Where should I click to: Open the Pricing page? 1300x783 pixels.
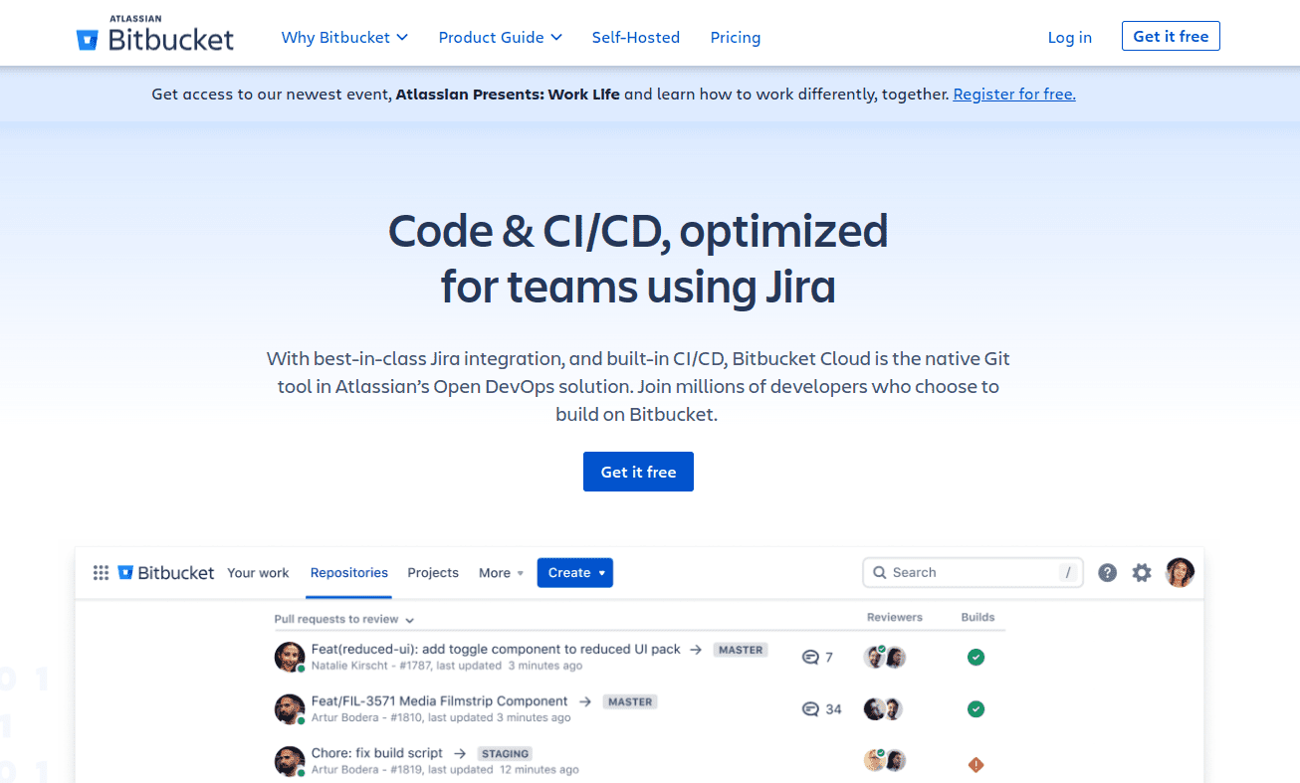(x=736, y=37)
